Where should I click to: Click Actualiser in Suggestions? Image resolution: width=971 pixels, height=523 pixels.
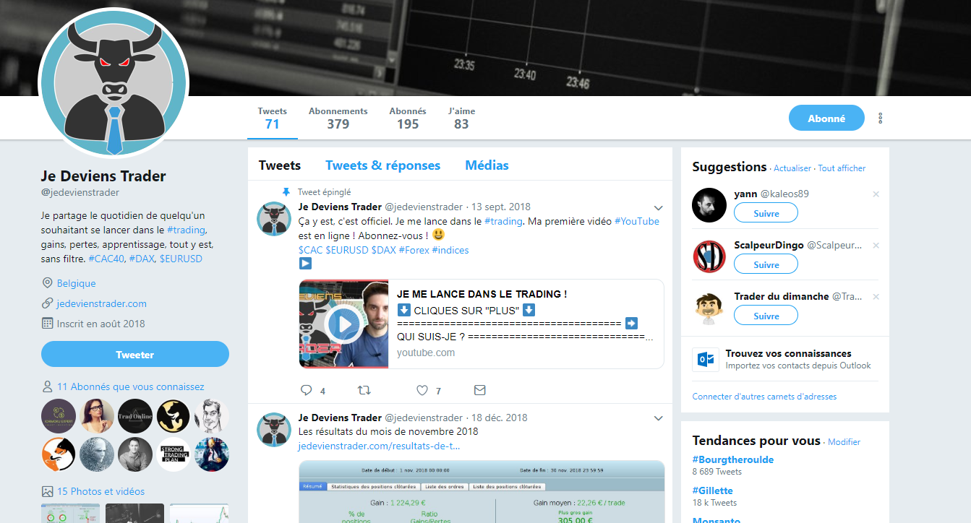pos(792,168)
